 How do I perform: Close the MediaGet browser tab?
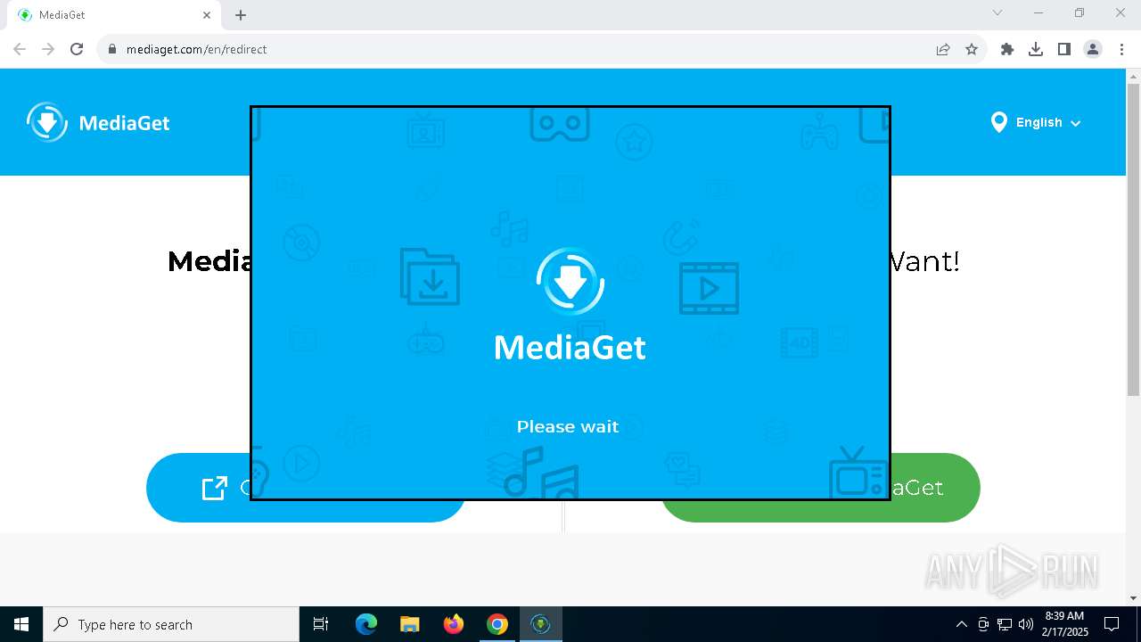click(x=207, y=15)
